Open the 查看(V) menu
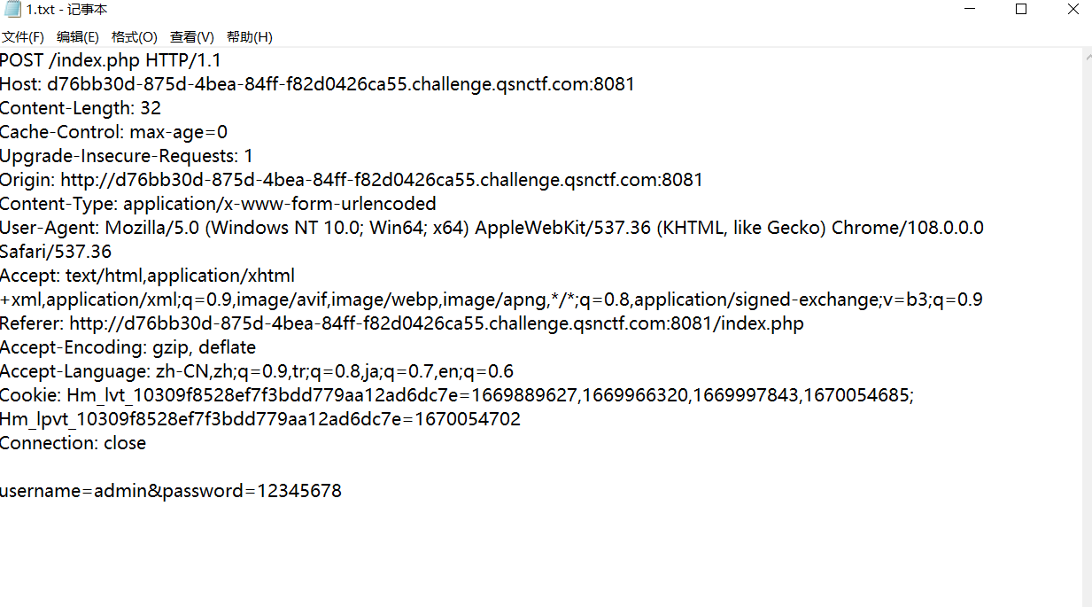 coord(192,37)
